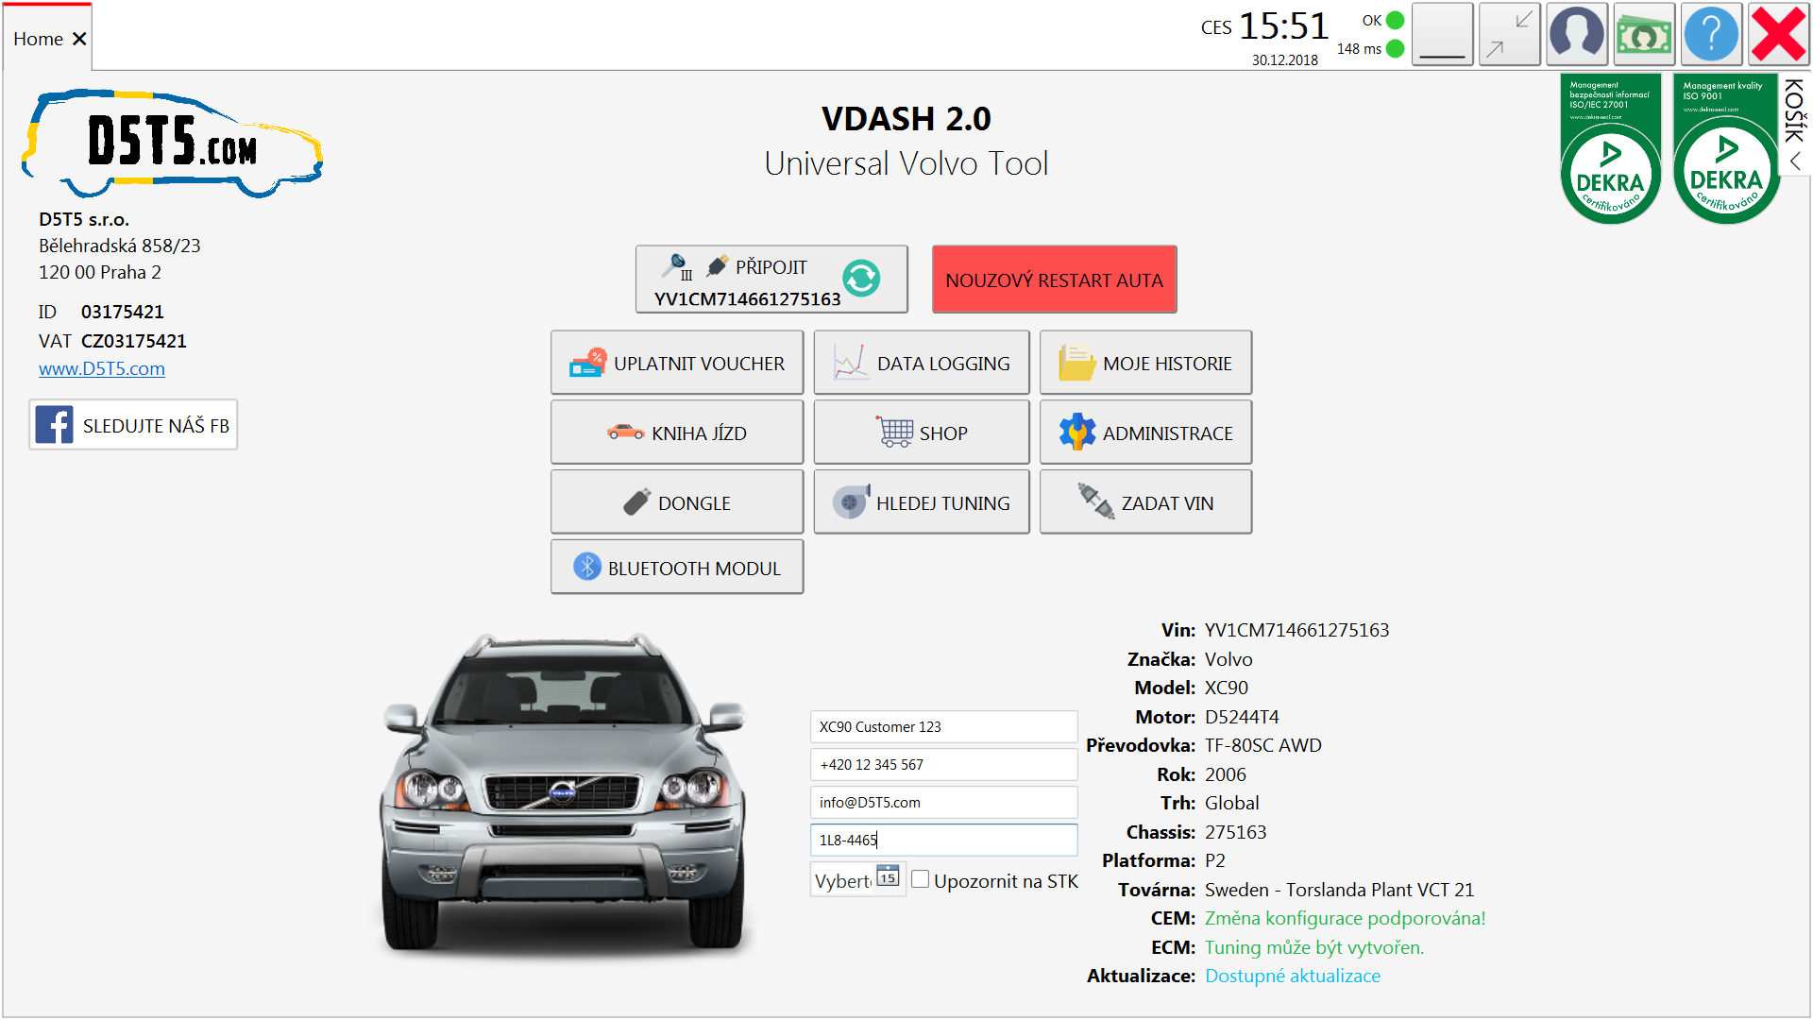Open BLUETOOTH MODUL settings
Viewport: 1813px width, 1020px height.
point(677,568)
